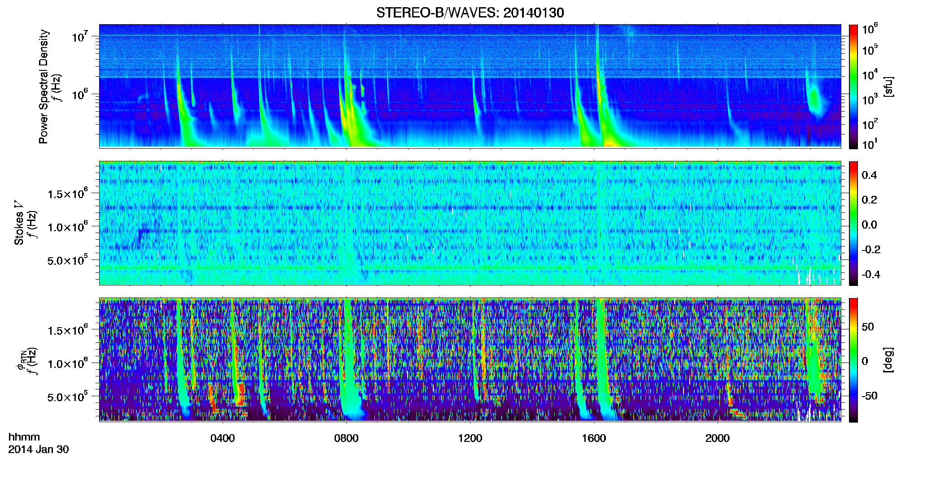The width and height of the screenshot is (940, 484).
Task: Click the degrees colorbar of the φRTN panel
Action: [x=853, y=360]
